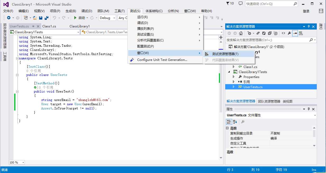326x173 pixels.
Task: Expand the Properties node under ClassLibrary1Tests
Action: [x=233, y=77]
